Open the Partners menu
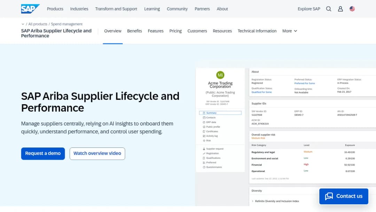376x212 pixels. [202, 9]
